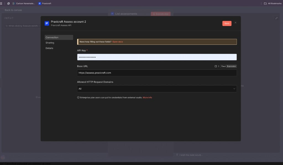The width and height of the screenshot is (283, 165).
Task: Click the info icon beside Enterprise plan note
Action: (78, 98)
